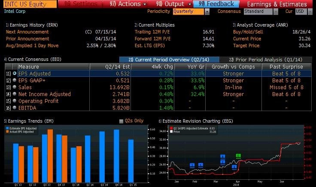
Task: Click the blue Estimate bar for Q1 15
Action: tap(131, 161)
